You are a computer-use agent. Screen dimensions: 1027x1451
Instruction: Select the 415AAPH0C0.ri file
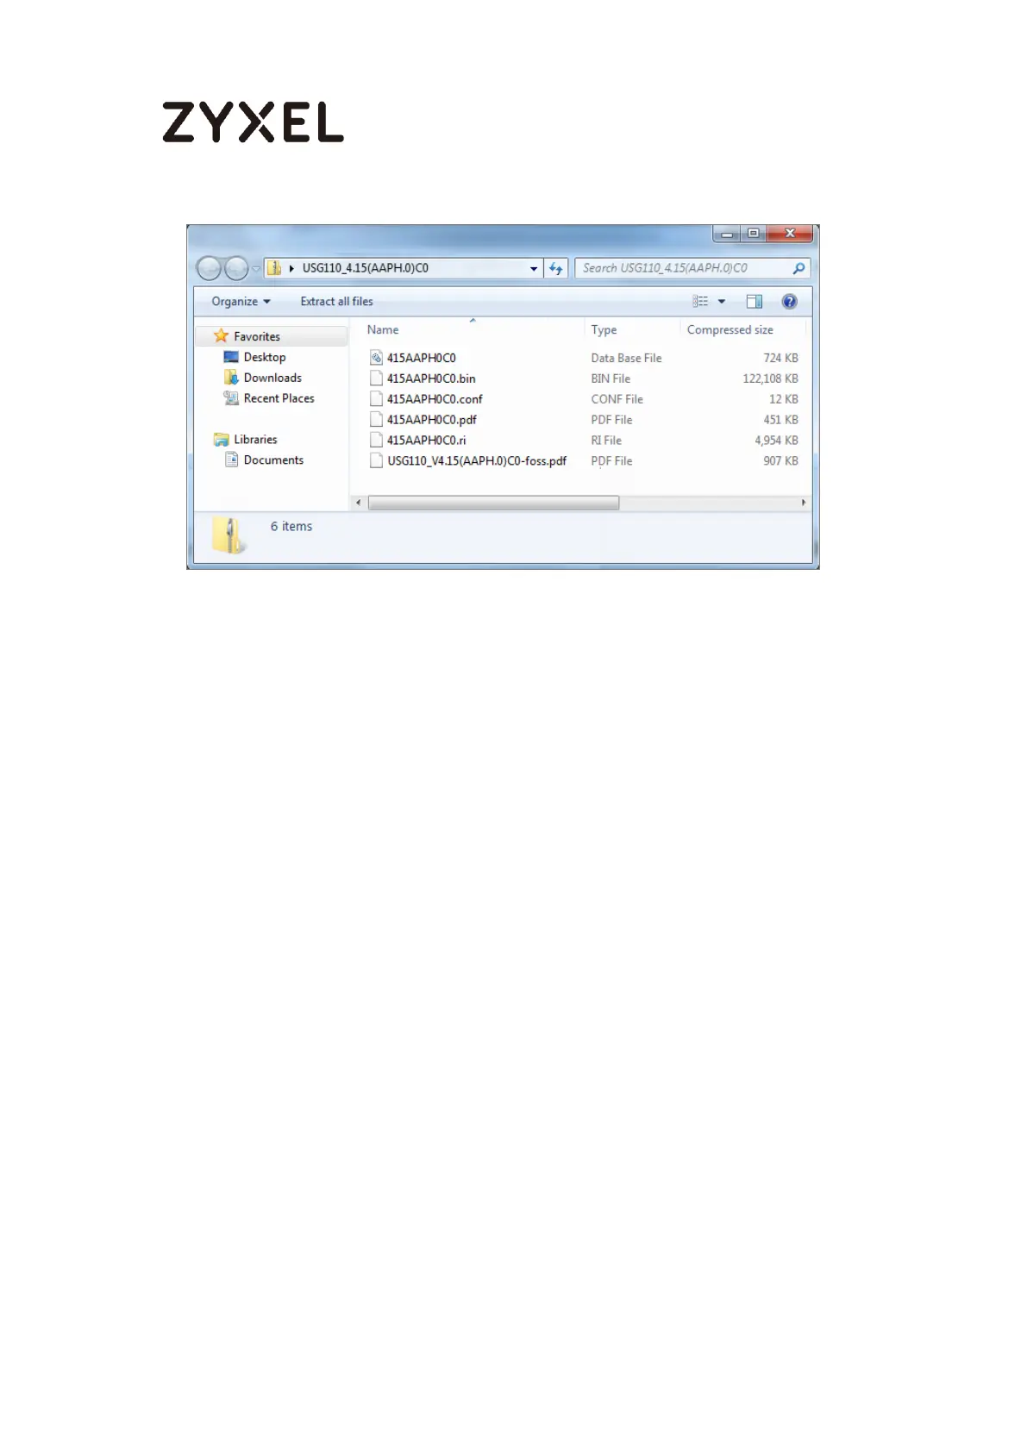(x=426, y=441)
